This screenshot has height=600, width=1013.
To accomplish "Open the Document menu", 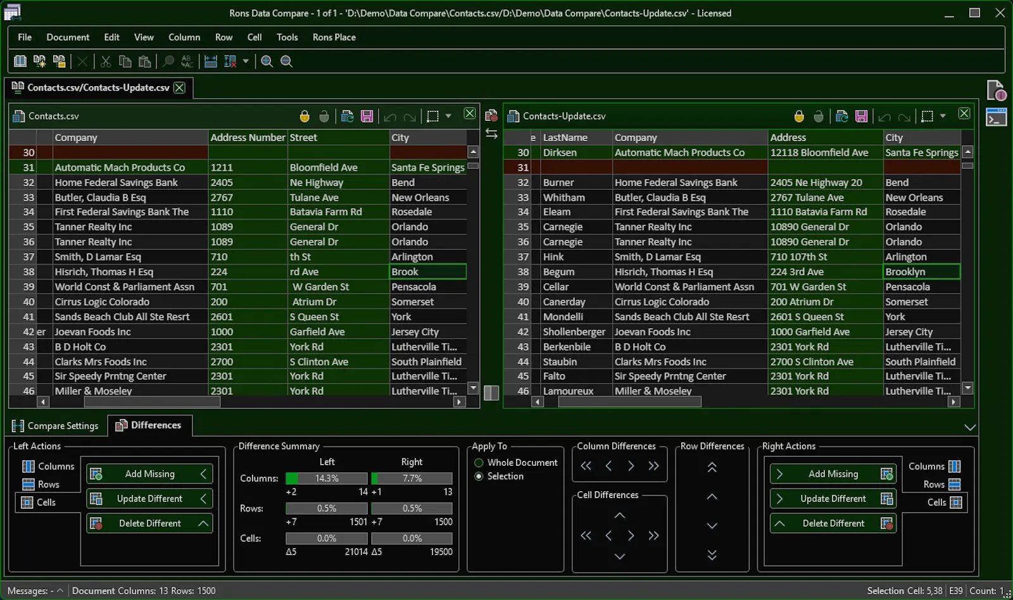I will pyautogui.click(x=68, y=37).
